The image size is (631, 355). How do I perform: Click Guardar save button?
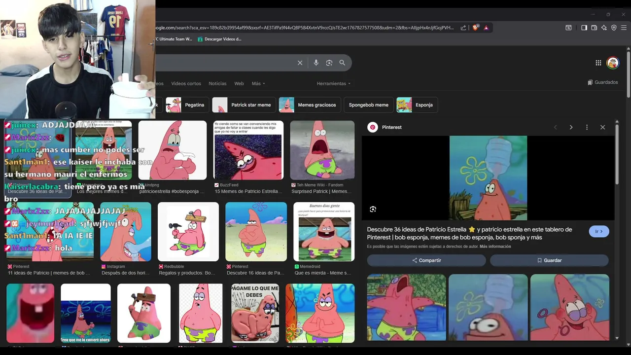(549, 260)
